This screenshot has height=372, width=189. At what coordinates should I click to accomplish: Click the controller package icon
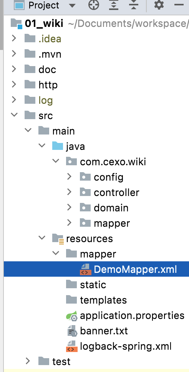click(x=85, y=192)
